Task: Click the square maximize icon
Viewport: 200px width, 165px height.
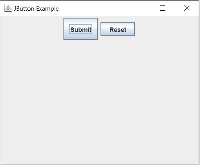Action: [x=162, y=8]
